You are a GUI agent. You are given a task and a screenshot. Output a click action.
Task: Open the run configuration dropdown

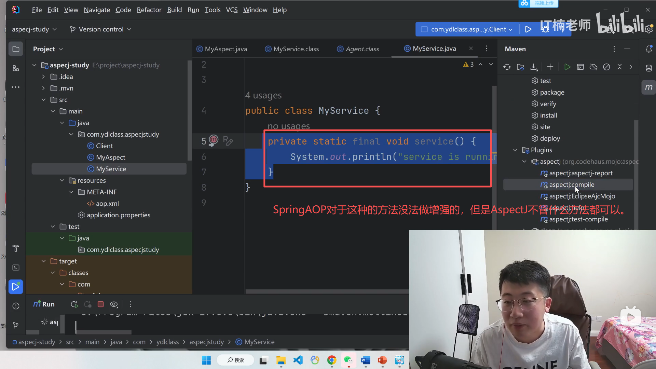(468, 29)
